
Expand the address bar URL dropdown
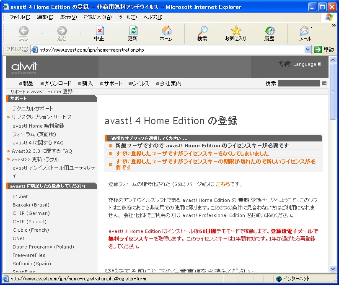pyautogui.click(x=308, y=50)
